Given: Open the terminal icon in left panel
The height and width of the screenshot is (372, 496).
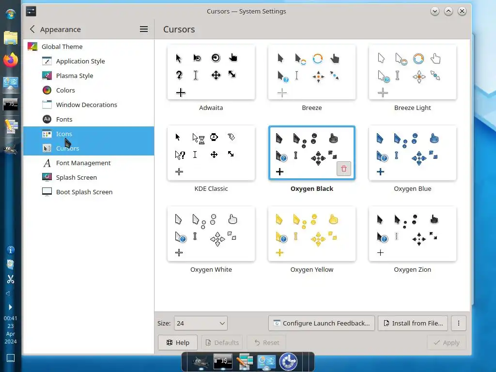Looking at the screenshot, I should 11,104.
